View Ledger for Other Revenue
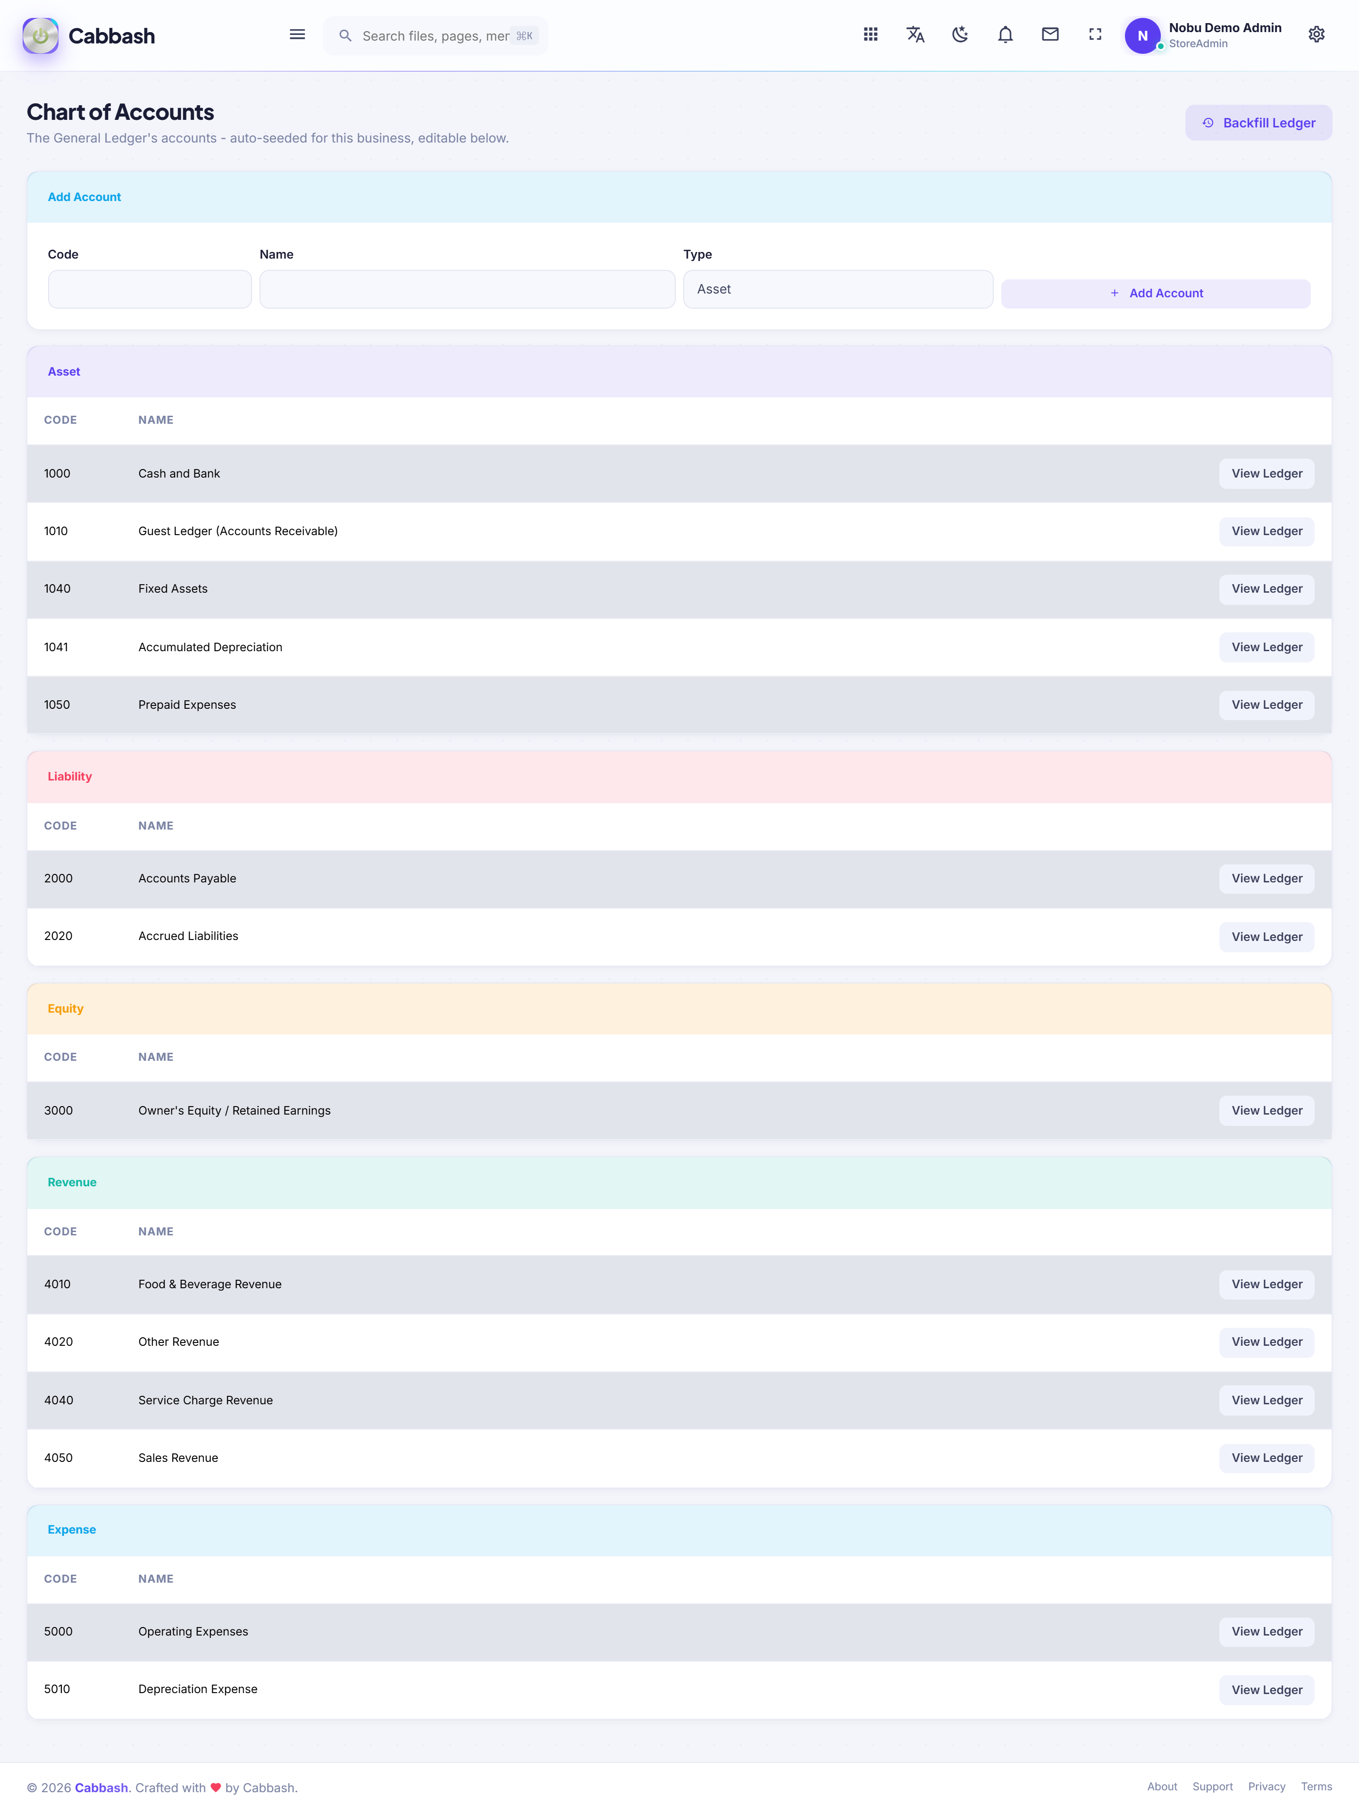This screenshot has height=1812, width=1359. pos(1267,1342)
